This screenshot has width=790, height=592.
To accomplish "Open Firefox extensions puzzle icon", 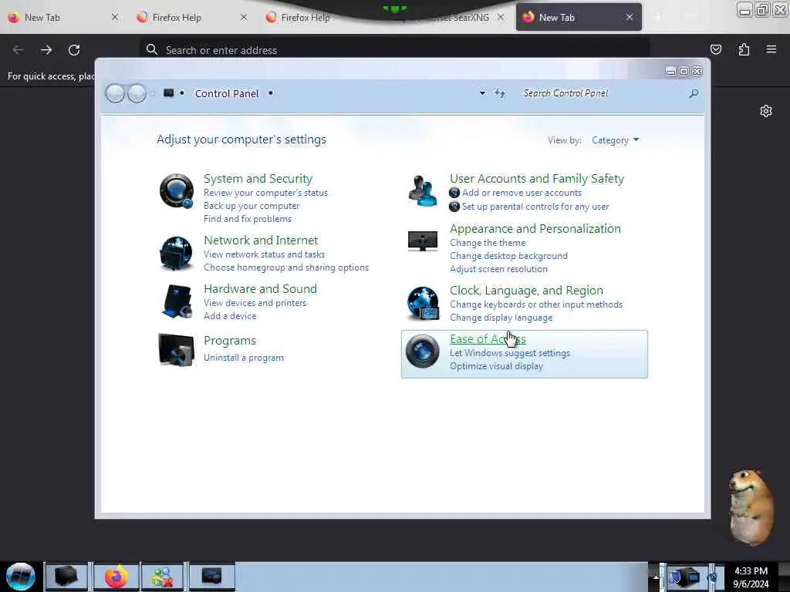I will click(744, 49).
